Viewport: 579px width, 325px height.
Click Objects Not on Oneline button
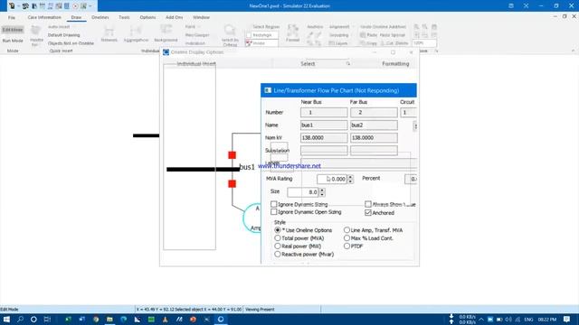pos(71,43)
